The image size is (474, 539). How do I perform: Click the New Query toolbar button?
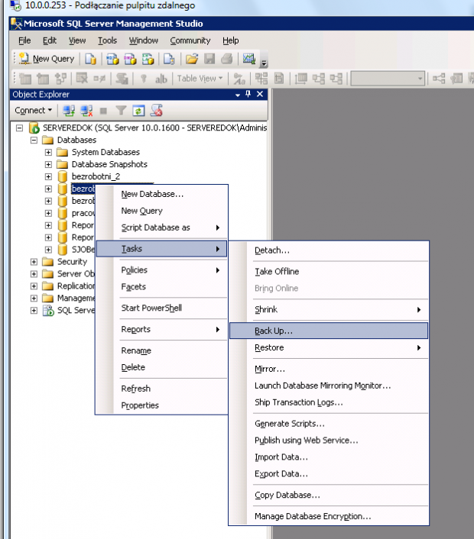[47, 59]
